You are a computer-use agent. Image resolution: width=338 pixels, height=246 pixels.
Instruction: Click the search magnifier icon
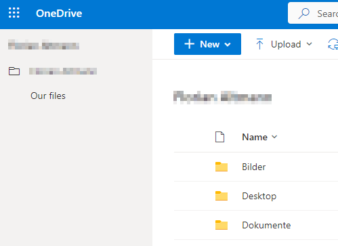(303, 14)
